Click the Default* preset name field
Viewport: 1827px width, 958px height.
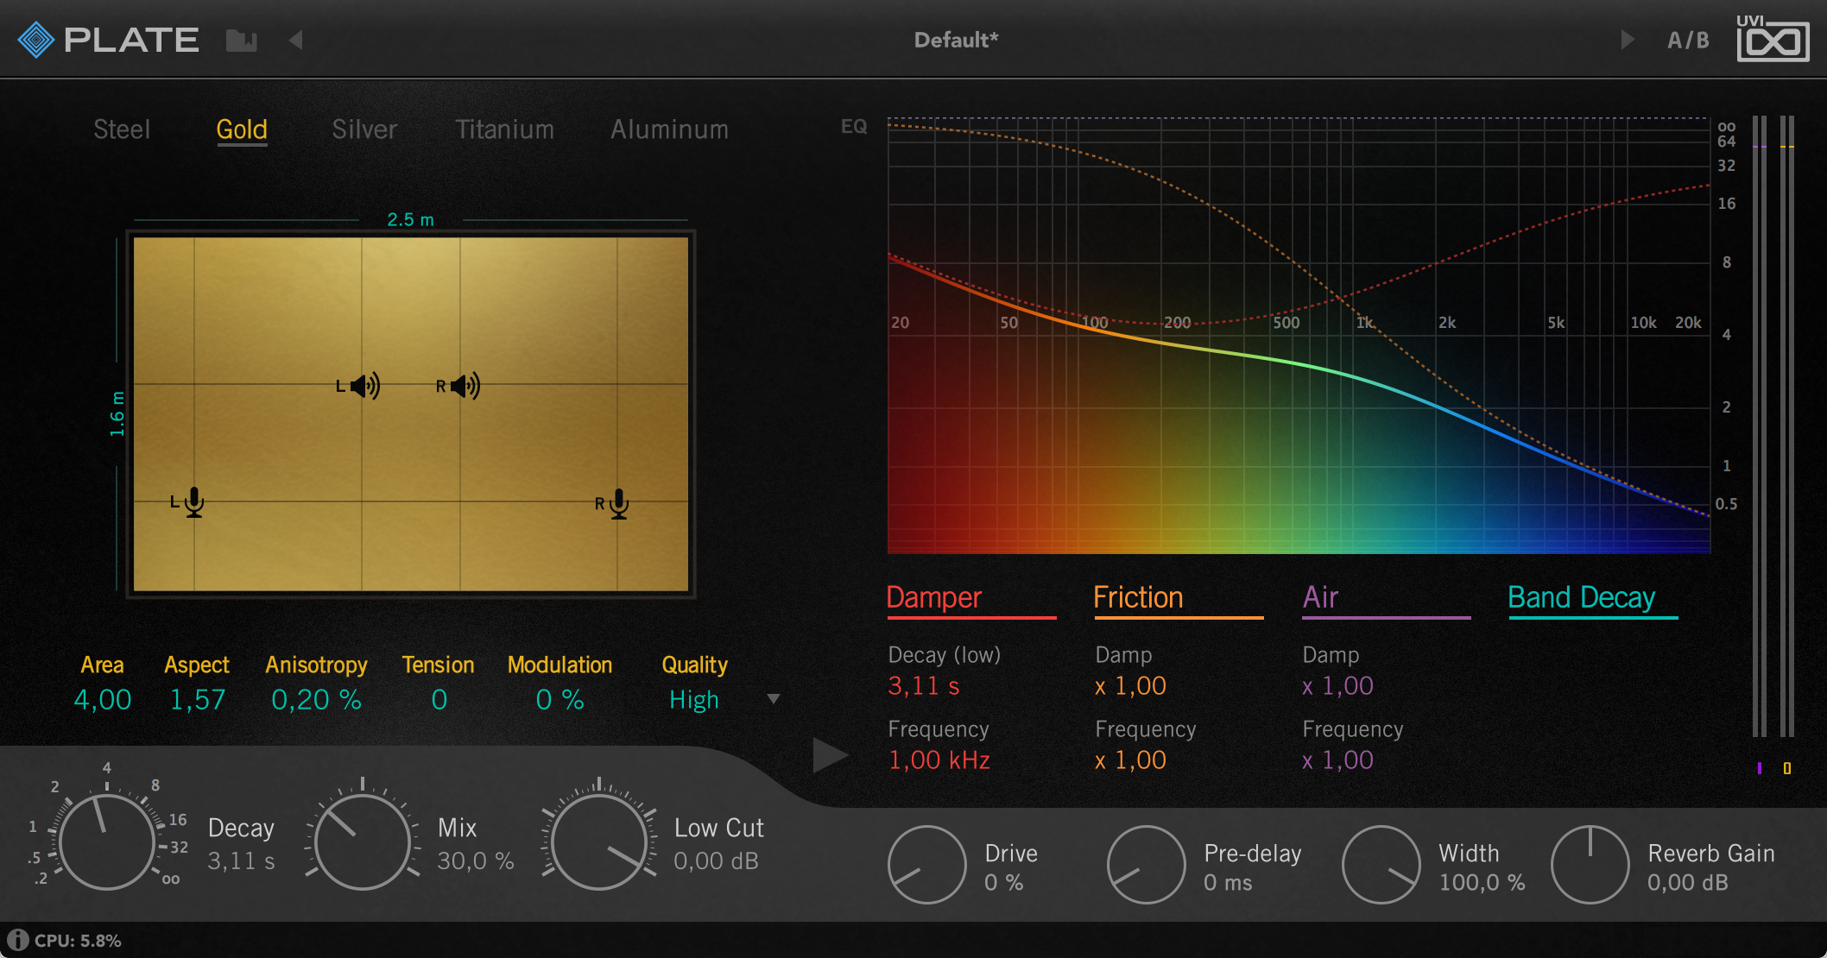tap(955, 39)
